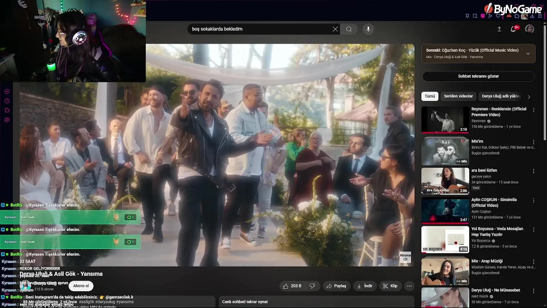Click the channel name Yol Boyunca

click(481, 240)
